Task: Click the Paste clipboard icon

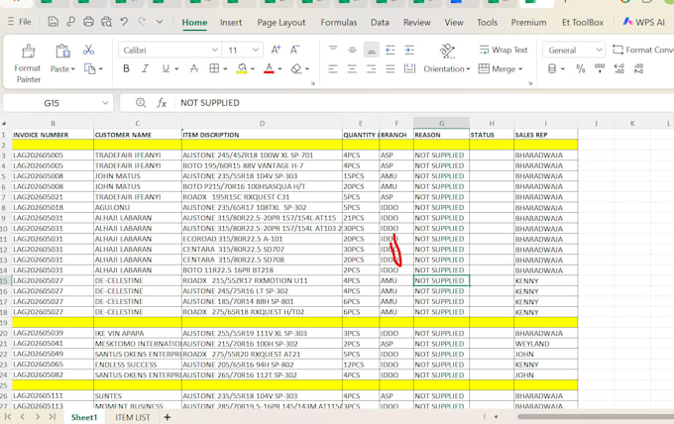Action: tap(62, 52)
